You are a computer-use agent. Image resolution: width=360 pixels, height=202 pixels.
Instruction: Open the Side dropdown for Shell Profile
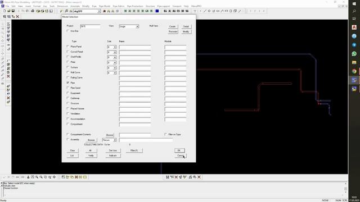[115, 57]
